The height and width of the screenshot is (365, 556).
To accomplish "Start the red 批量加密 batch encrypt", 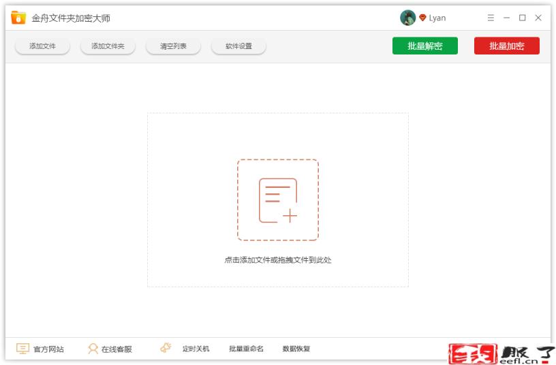I will (x=506, y=46).
